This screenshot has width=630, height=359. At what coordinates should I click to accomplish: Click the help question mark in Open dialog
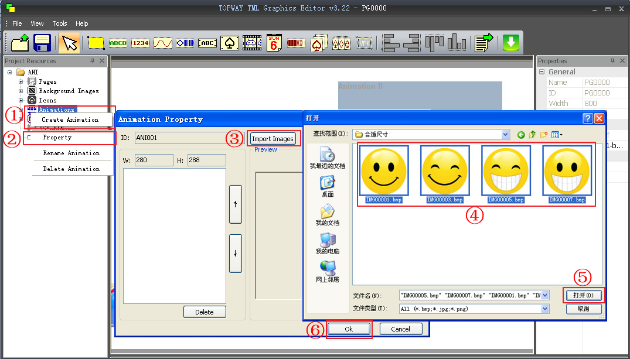click(x=587, y=118)
